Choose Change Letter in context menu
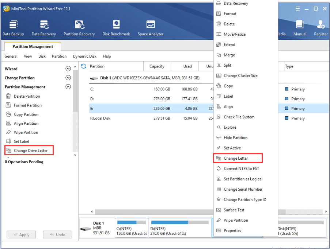Viewport: 330px width, 249px height. point(238,158)
